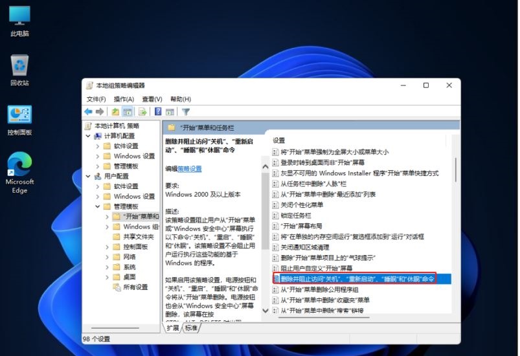Select the 删除并阻止访问"关机" policy row
Screen dimensions: 520x356
point(361,279)
